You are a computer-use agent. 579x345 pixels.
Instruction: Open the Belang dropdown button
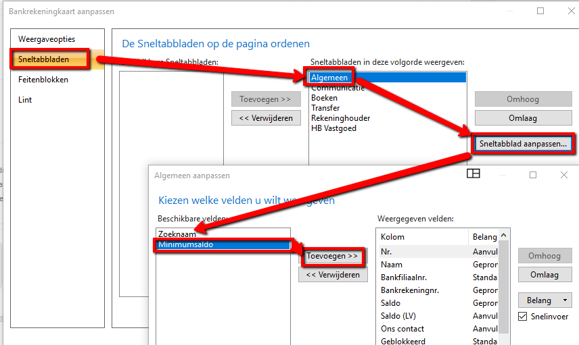[x=545, y=300]
